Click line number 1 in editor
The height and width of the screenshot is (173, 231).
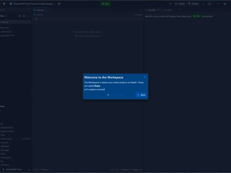(x=36, y=19)
